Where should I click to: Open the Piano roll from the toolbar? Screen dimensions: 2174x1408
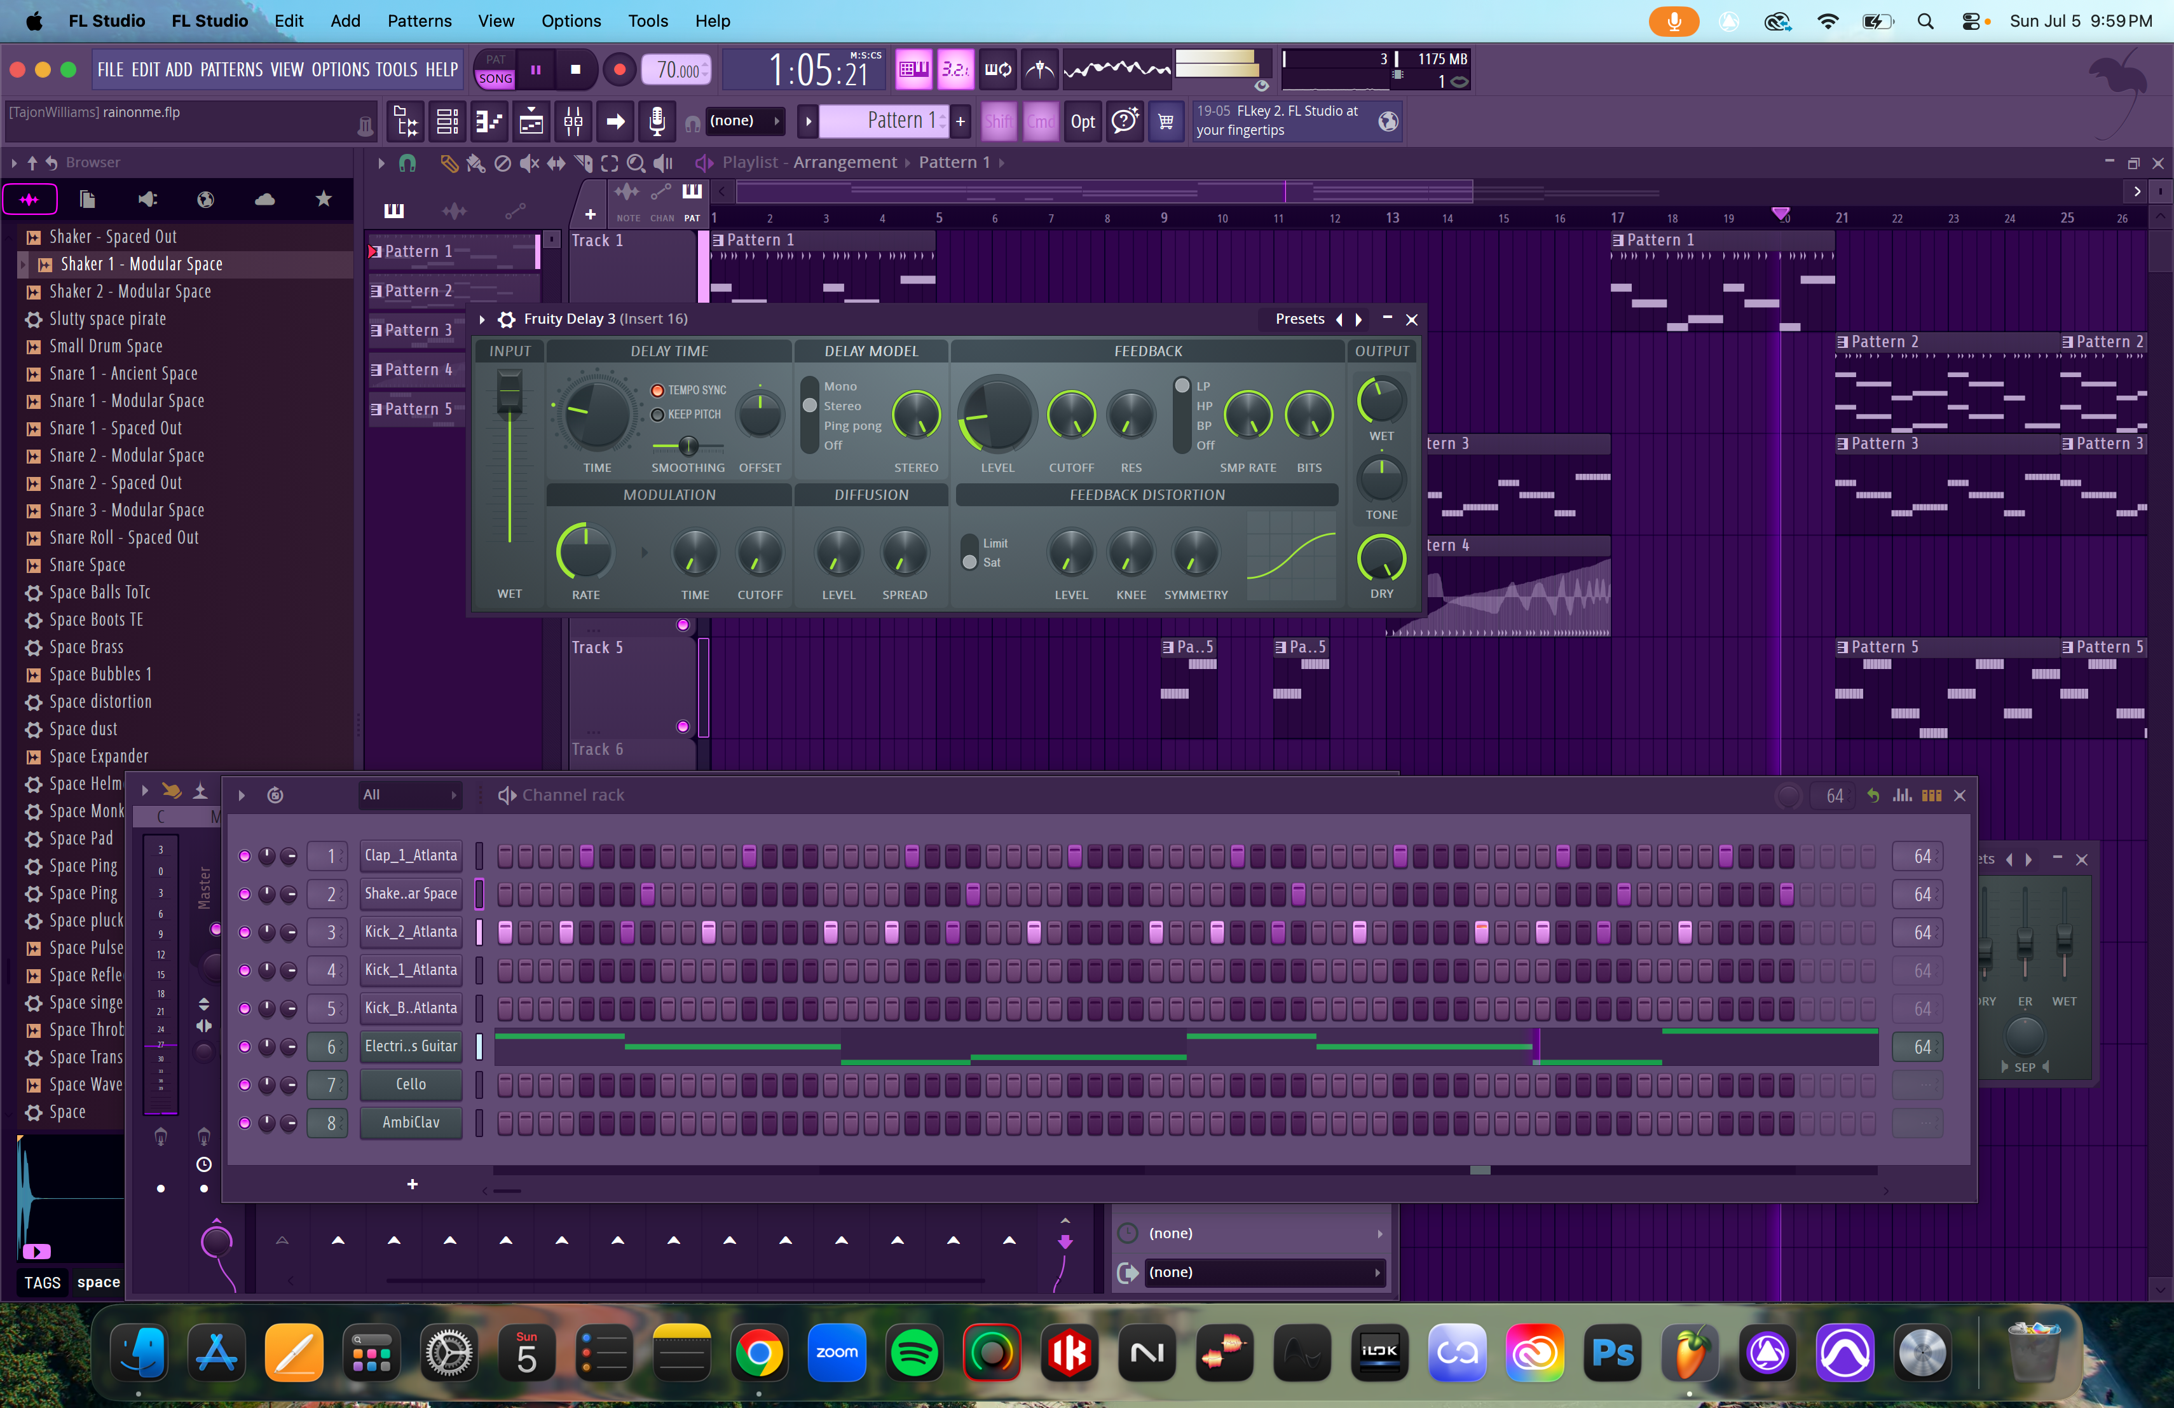pyautogui.click(x=489, y=121)
